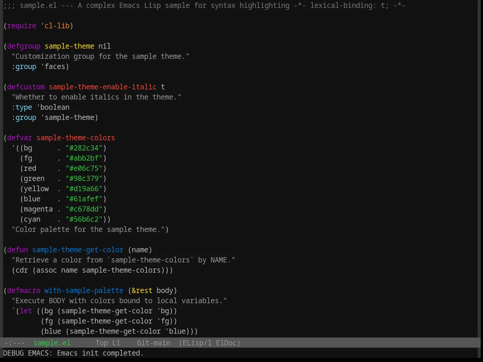Click the sample.el buffer name in mode line
Viewport: 483px width, 362px height.
(x=52, y=343)
